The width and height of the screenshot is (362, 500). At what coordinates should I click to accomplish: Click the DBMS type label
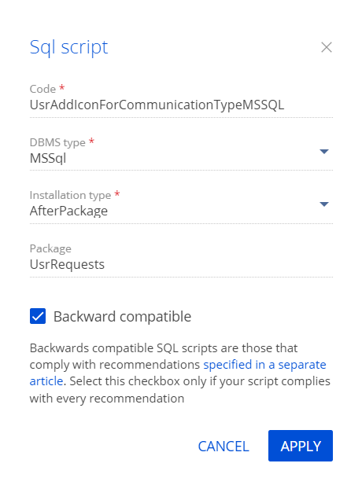point(57,142)
